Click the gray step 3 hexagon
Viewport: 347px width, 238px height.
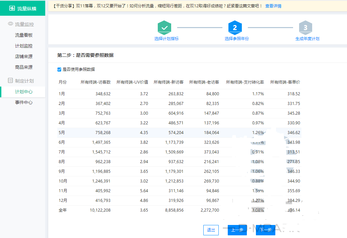(305, 28)
